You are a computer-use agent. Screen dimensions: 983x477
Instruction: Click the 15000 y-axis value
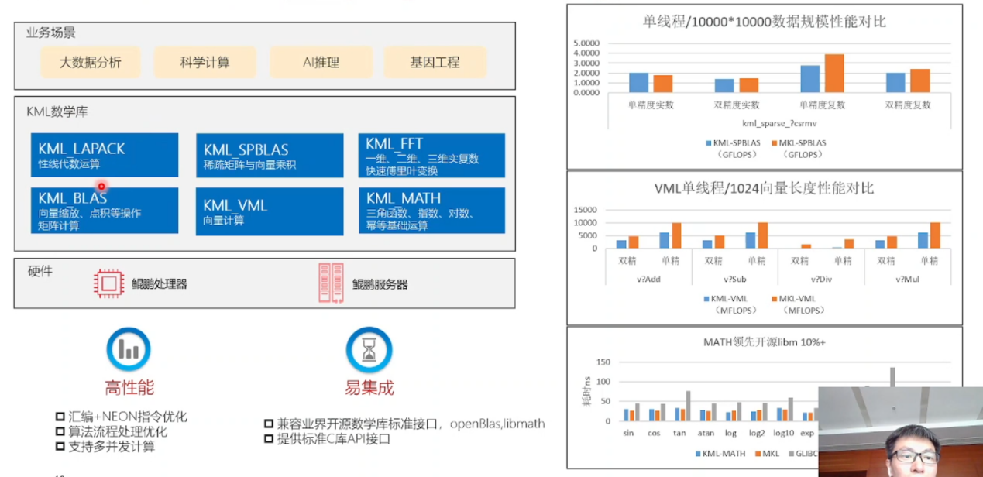tap(586, 210)
